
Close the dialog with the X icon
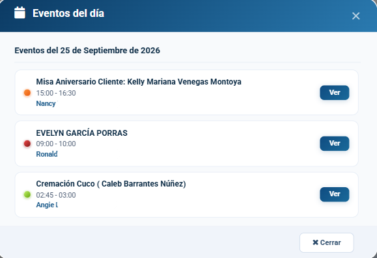tap(356, 16)
